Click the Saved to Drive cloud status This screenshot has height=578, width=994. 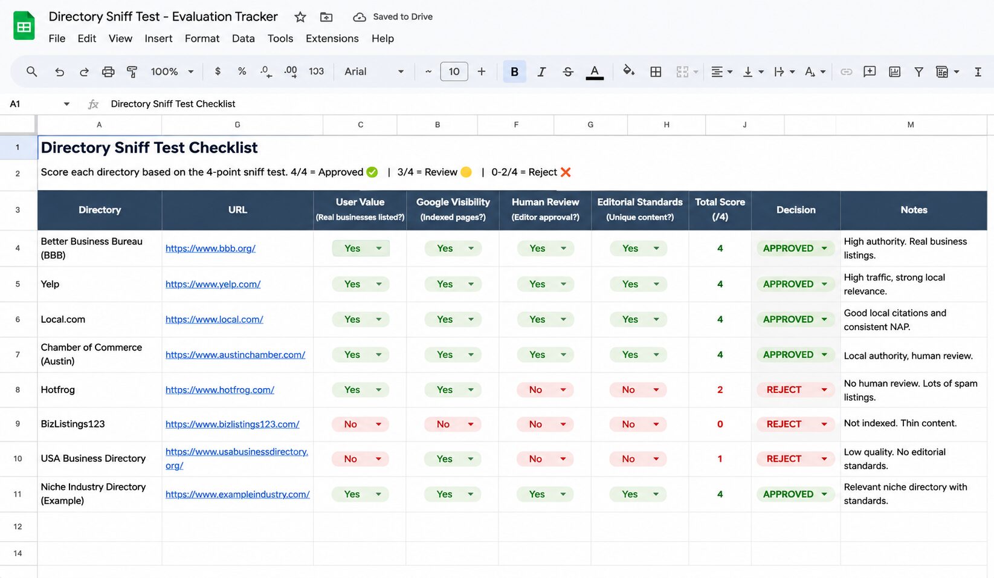point(393,17)
